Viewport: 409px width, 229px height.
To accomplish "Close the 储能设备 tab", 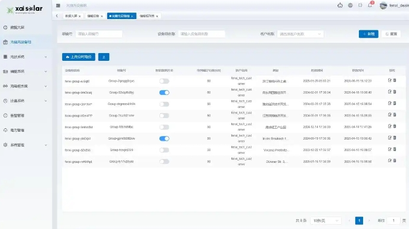I will click(102, 16).
